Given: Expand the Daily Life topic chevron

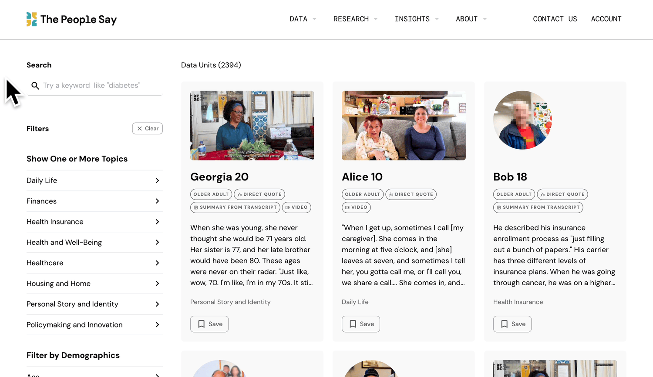Looking at the screenshot, I should click(x=157, y=180).
